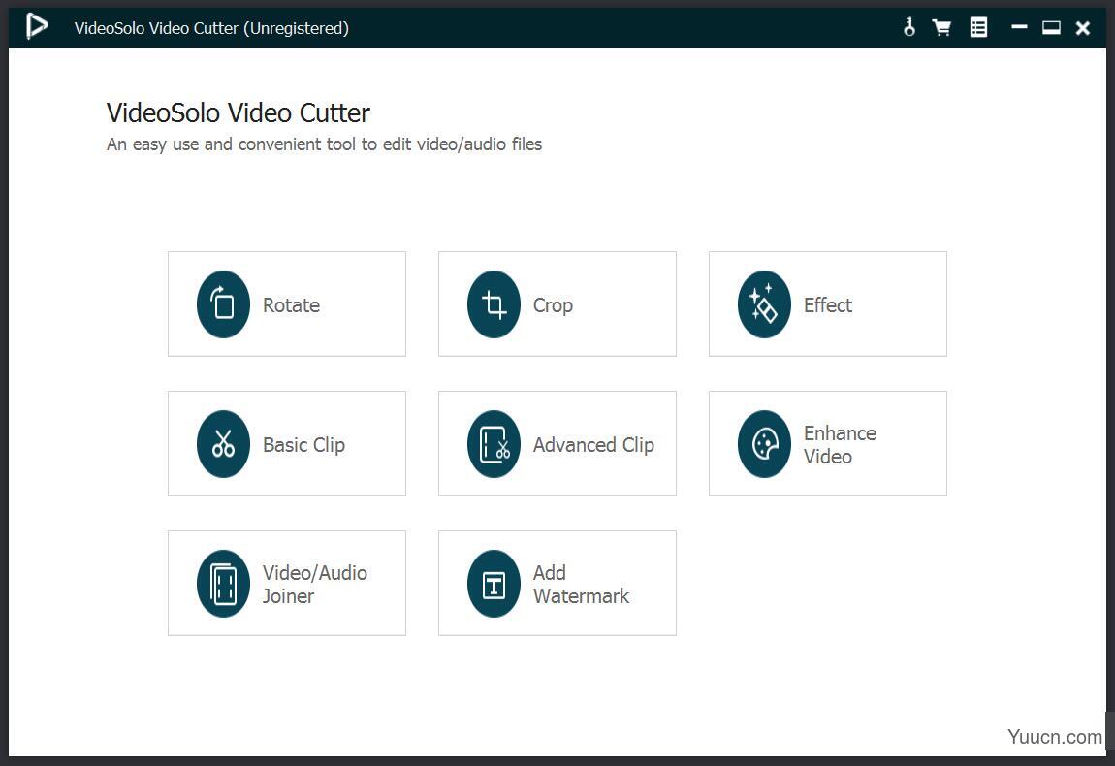The width and height of the screenshot is (1115, 766).
Task: Maximize the Video Cutter window
Action: (x=1051, y=28)
